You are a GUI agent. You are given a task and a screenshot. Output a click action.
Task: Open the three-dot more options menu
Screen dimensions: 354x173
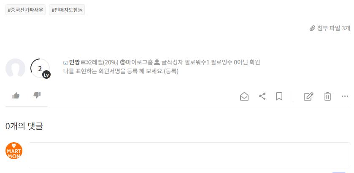tap(345, 96)
